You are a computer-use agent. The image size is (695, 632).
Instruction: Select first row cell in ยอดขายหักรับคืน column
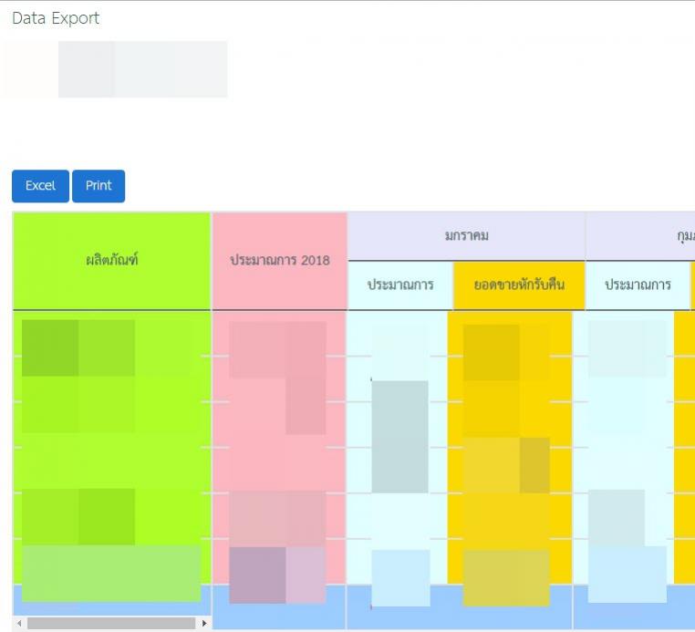(x=510, y=334)
